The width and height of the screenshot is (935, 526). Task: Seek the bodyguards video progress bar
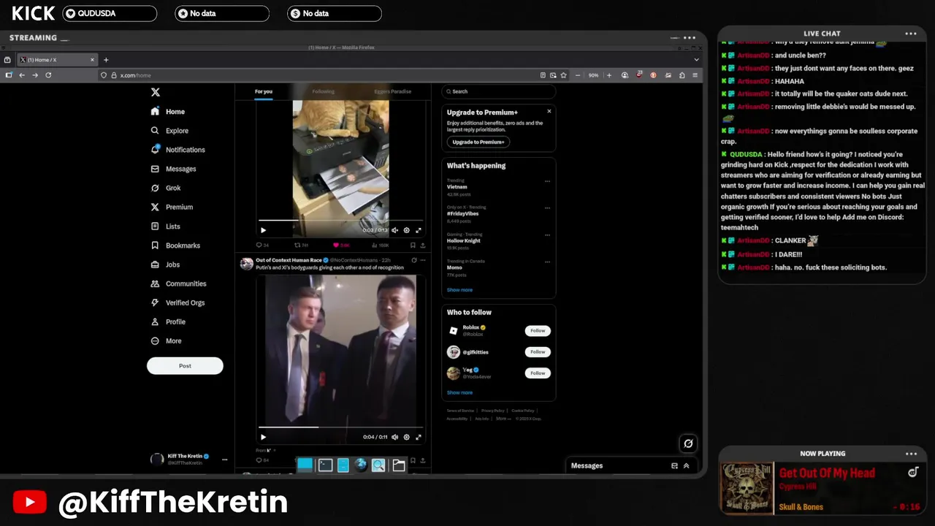340,427
